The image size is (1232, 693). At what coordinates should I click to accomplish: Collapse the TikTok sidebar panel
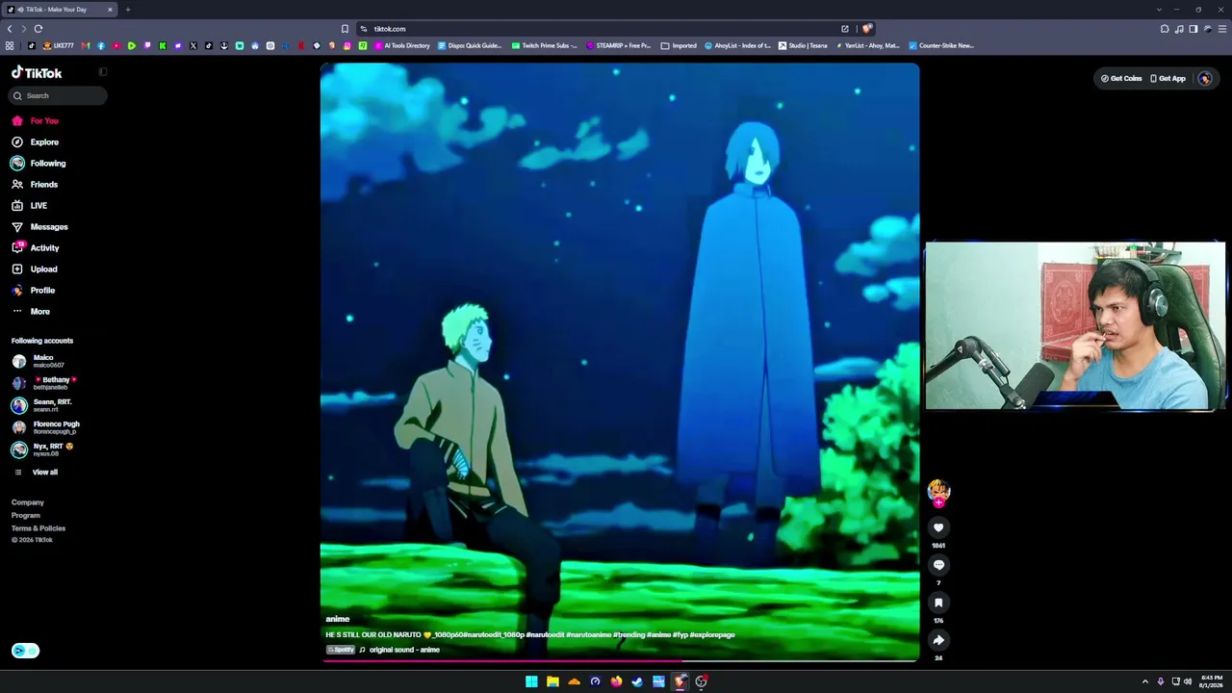pyautogui.click(x=103, y=72)
